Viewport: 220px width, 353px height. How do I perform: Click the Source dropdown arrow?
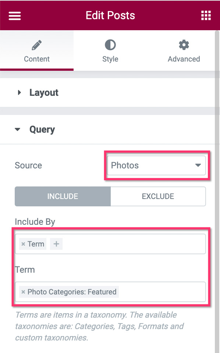point(198,165)
